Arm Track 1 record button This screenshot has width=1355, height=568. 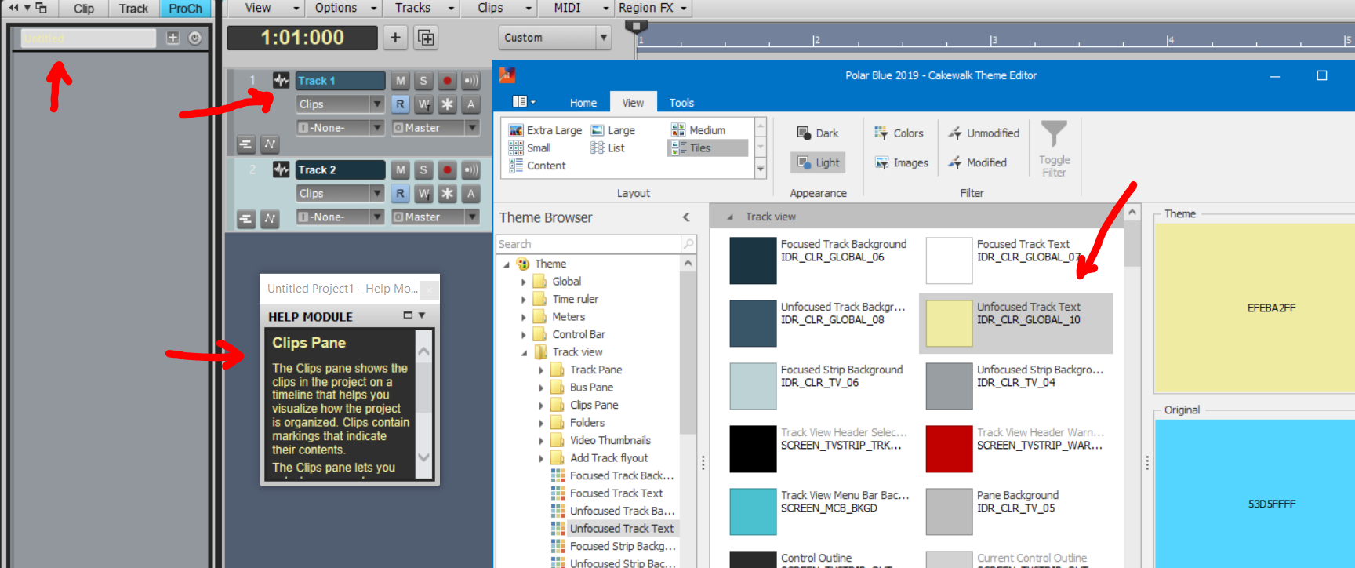click(447, 81)
